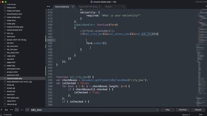Image resolution: width=207 pixels, height=116 pixels.
Task: Open indexController.php in the sidebar
Action: coord(15,27)
